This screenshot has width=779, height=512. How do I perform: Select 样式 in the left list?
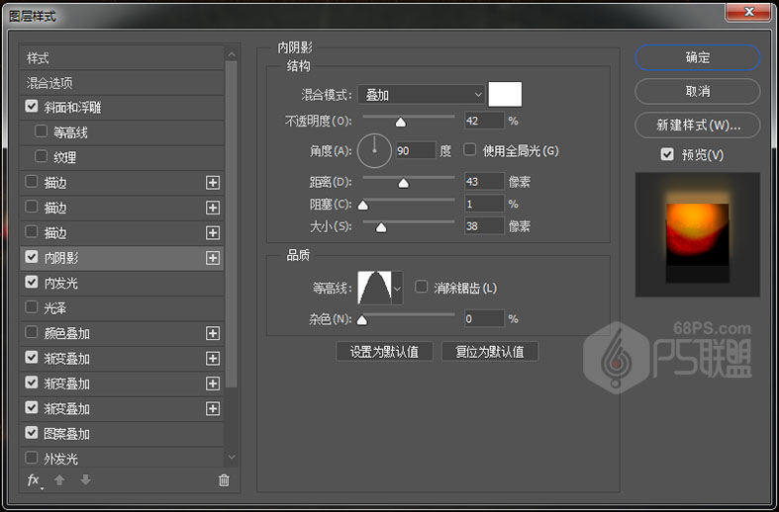click(122, 58)
